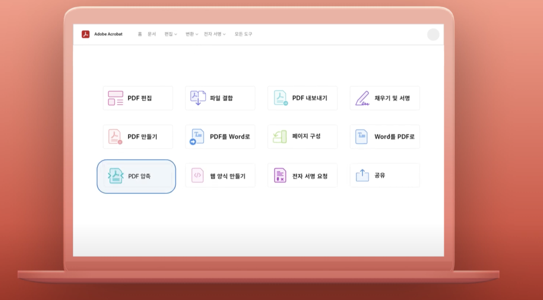543x300 pixels.
Task: Click the 파일 결합 merge icon
Action: click(198, 98)
